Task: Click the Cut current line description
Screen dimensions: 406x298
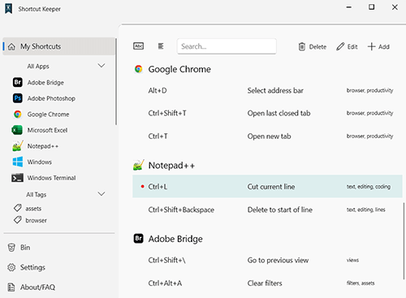Action: (271, 187)
